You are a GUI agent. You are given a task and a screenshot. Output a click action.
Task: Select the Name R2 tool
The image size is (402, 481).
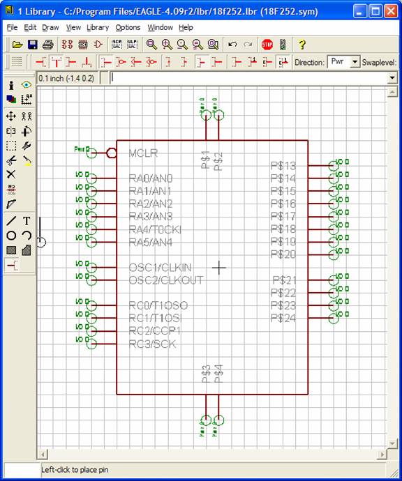pos(11,190)
